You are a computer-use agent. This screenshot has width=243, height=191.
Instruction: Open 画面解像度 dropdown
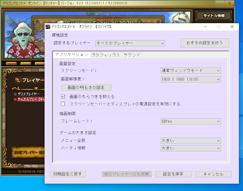[x=191, y=79]
